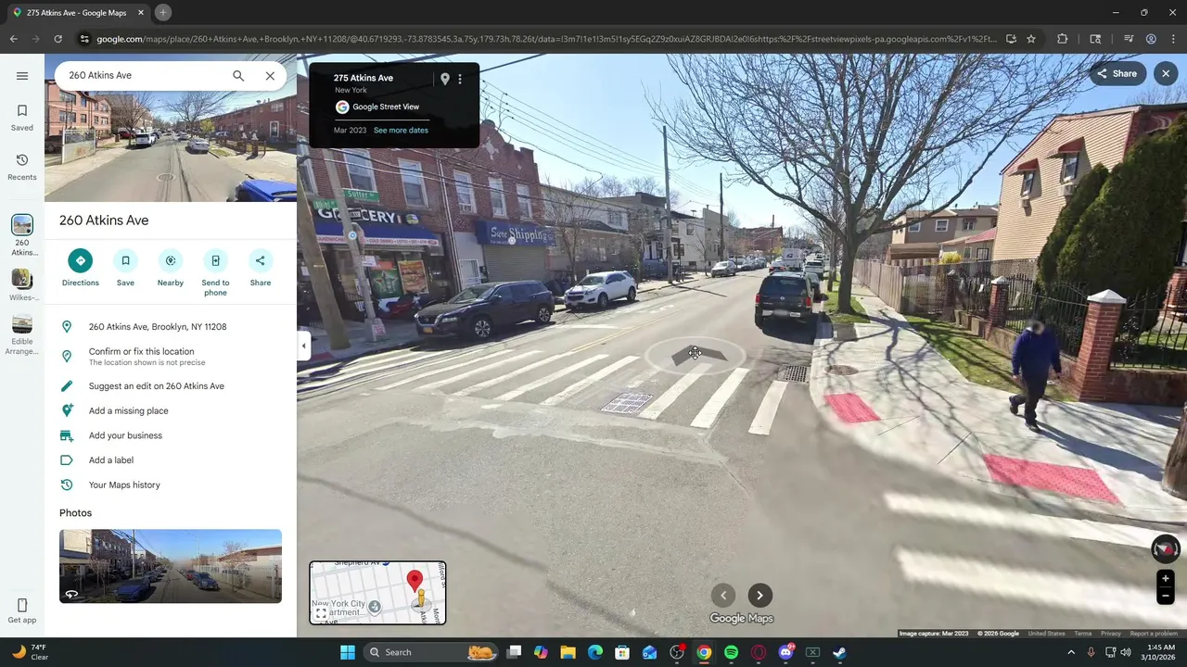Viewport: 1187px width, 667px height.
Task: Open the Google Maps hamburger menu
Action: point(22,76)
